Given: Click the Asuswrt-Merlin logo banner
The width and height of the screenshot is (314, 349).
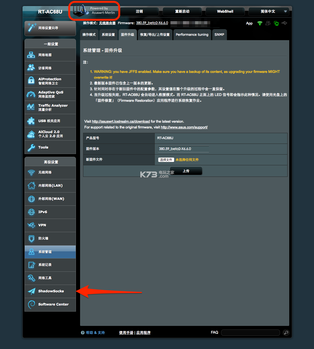Looking at the screenshot, I should click(94, 11).
